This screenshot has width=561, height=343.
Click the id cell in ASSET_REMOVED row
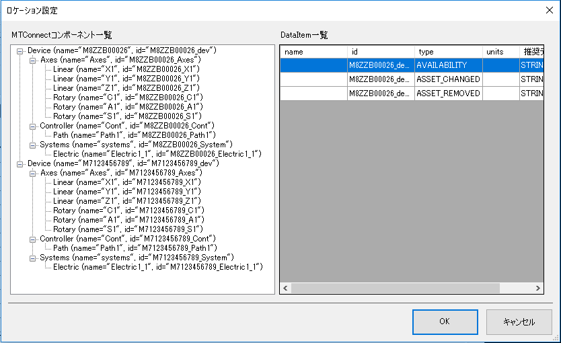point(381,93)
